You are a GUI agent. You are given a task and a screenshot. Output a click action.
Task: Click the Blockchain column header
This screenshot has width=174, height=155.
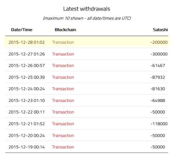coord(65,30)
